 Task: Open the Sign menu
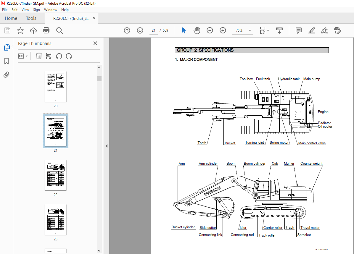coord(36,10)
